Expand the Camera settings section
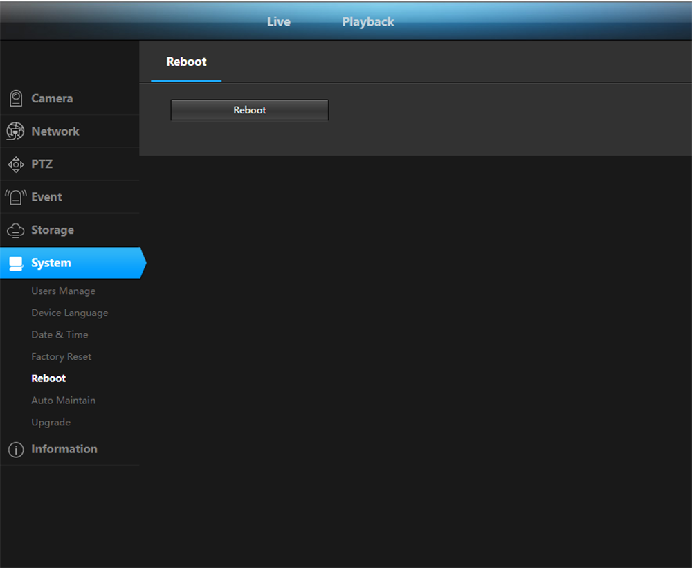 click(52, 98)
